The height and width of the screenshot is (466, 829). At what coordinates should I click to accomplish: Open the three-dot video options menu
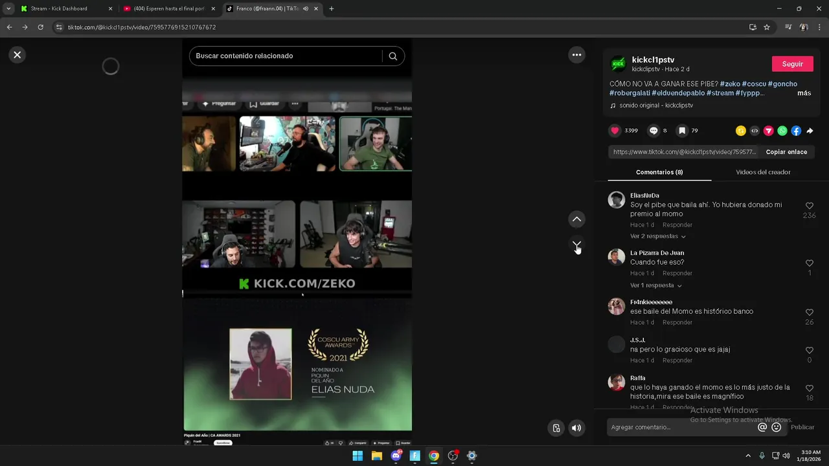click(x=576, y=55)
